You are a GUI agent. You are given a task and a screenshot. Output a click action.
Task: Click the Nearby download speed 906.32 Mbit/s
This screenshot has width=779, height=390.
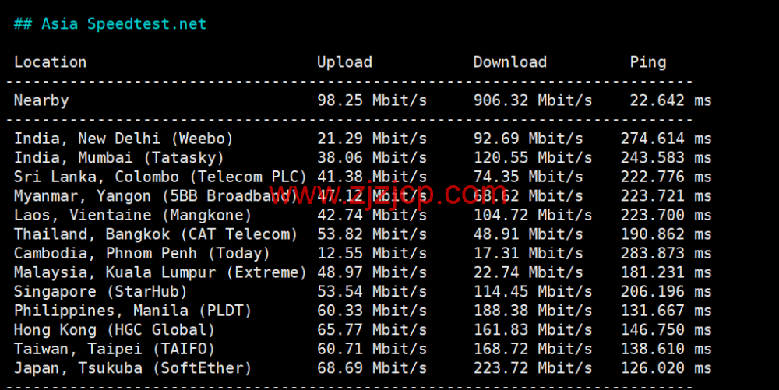tap(532, 100)
